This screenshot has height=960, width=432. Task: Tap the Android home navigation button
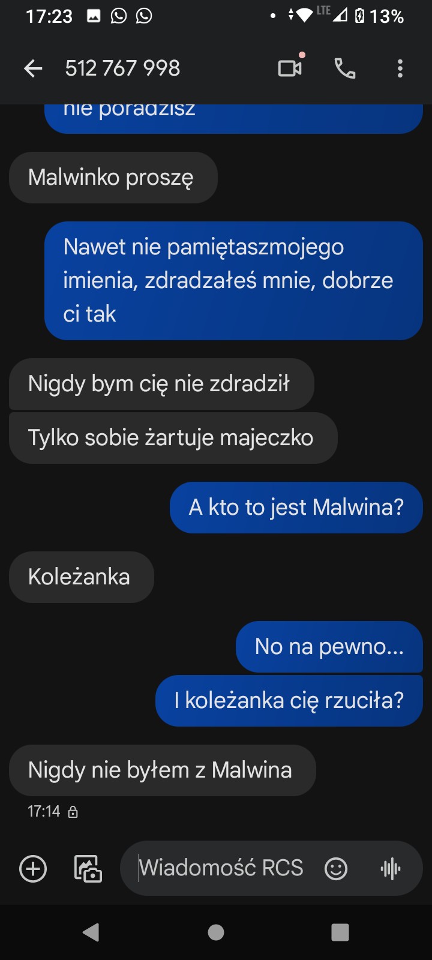click(x=216, y=932)
